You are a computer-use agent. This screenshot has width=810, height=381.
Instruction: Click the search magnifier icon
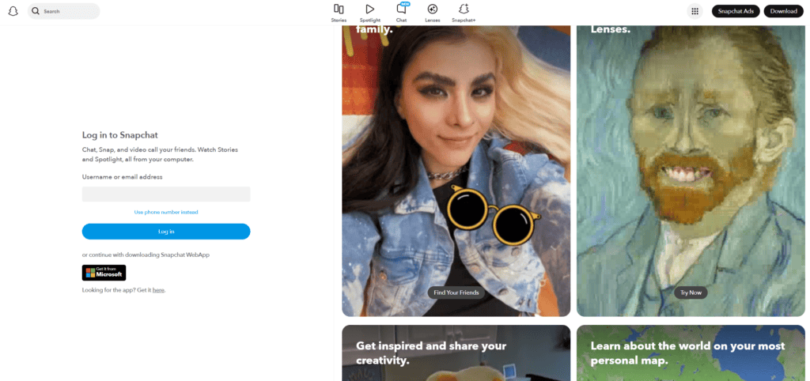[x=36, y=11]
